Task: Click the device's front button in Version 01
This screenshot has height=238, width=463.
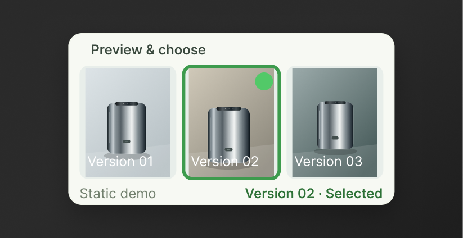Action: (x=127, y=141)
